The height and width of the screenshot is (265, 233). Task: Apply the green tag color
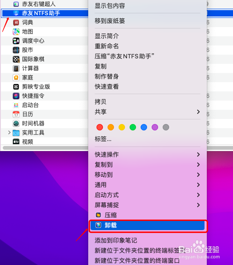coord(133,127)
